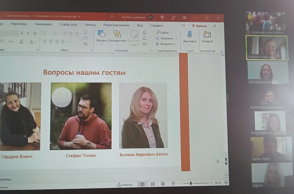Toggle the Заметки notes pane
This screenshot has height=194, width=294.
coord(124,185)
